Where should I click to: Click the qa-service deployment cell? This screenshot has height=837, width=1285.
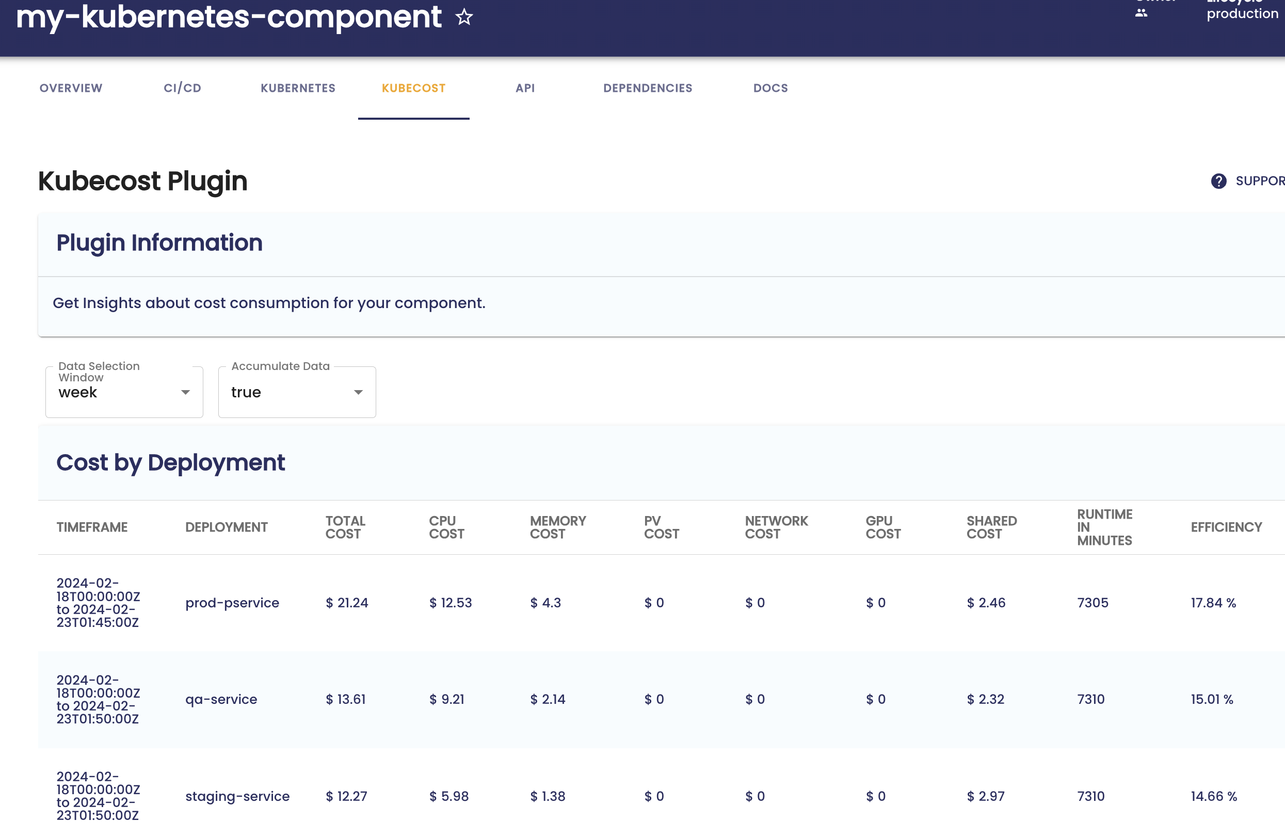click(221, 699)
